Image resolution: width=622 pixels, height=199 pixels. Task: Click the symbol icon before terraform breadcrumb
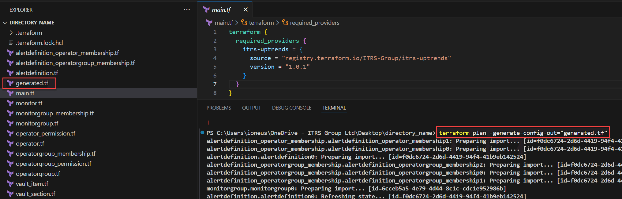tap(244, 22)
